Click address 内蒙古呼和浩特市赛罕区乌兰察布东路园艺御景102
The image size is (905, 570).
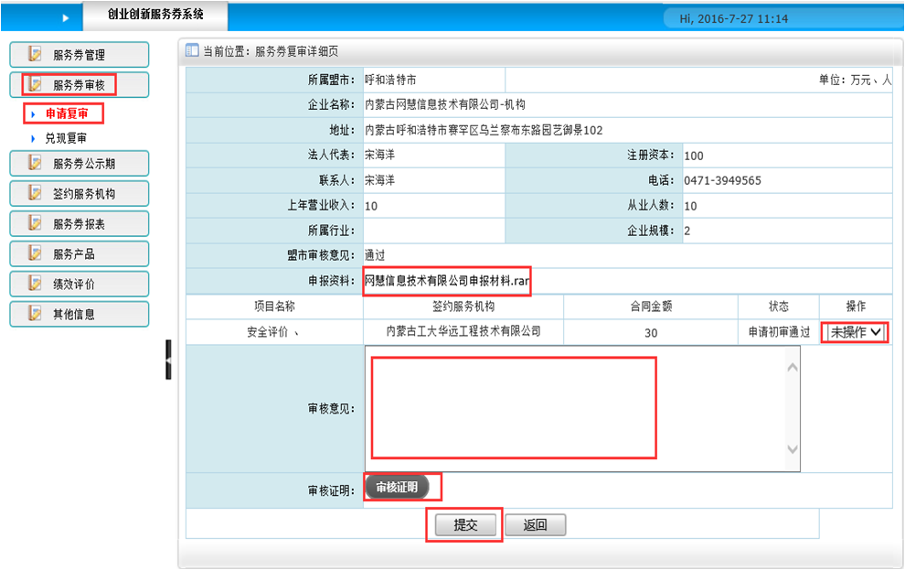point(484,130)
